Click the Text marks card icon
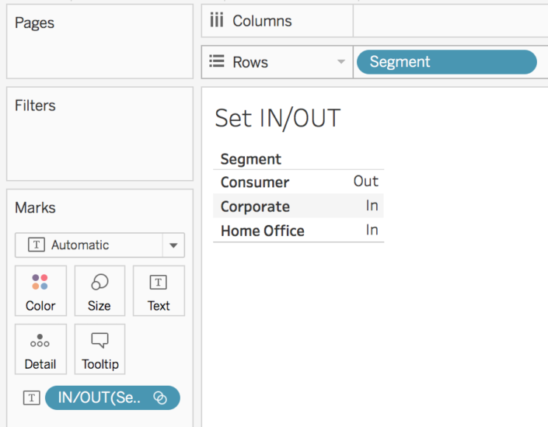The image size is (548, 427). (x=159, y=283)
